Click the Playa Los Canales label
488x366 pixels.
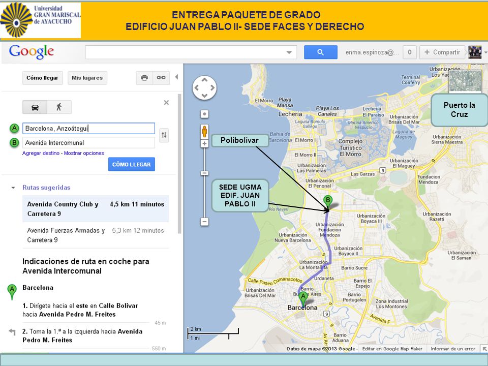[x=327, y=111]
